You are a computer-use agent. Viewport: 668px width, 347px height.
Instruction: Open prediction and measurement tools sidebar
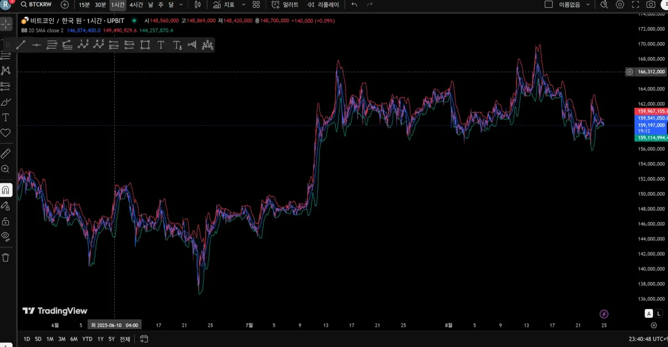pos(6,86)
